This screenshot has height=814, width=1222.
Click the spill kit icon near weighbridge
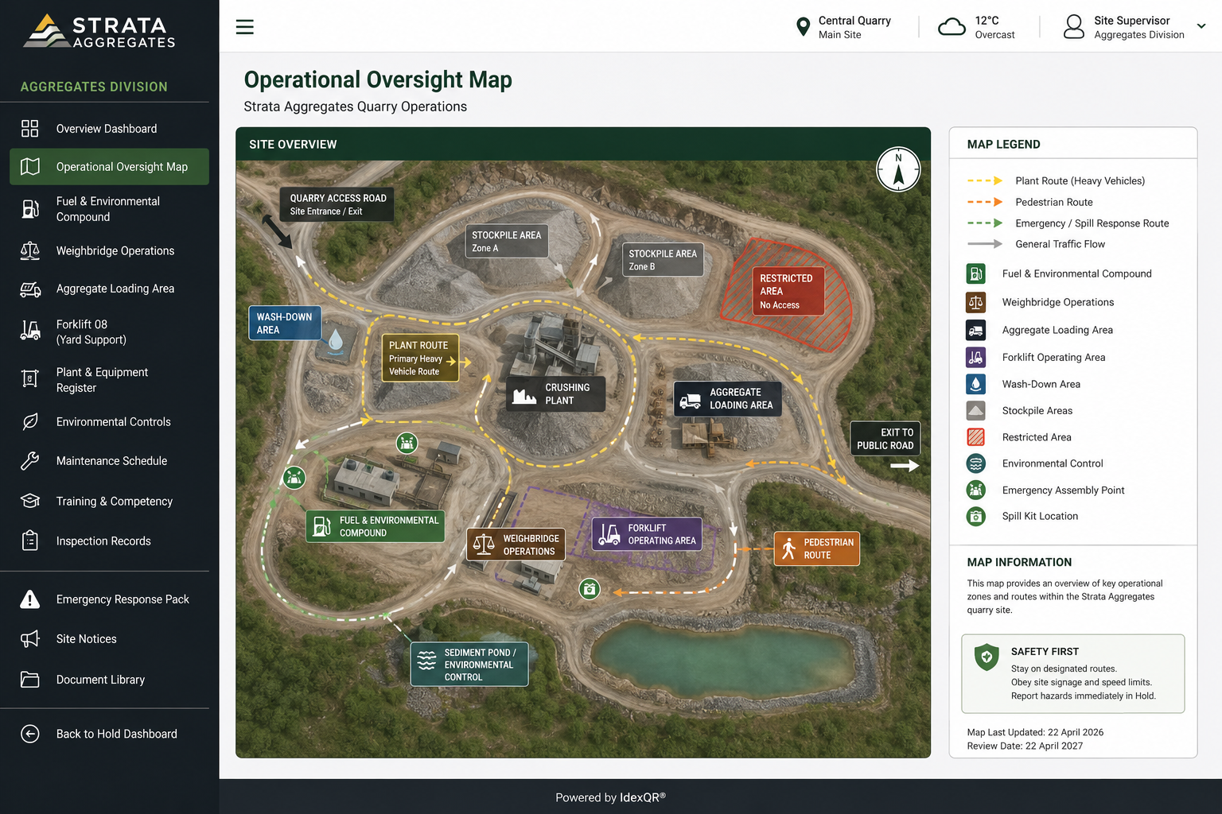(590, 589)
